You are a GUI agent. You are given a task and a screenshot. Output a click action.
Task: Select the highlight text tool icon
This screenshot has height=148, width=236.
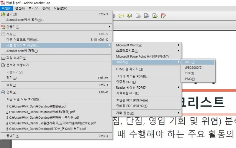point(130,16)
